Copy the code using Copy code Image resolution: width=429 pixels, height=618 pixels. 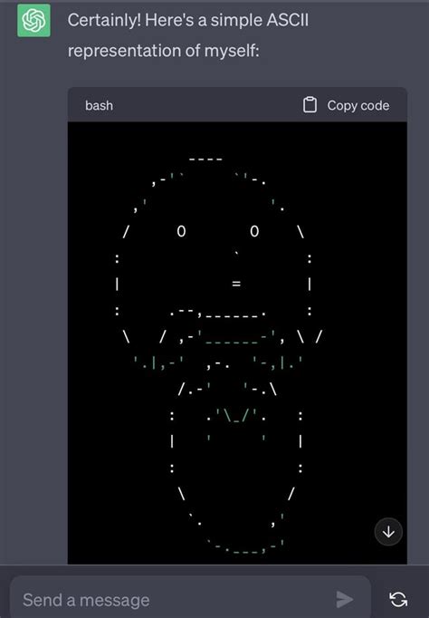coord(347,105)
